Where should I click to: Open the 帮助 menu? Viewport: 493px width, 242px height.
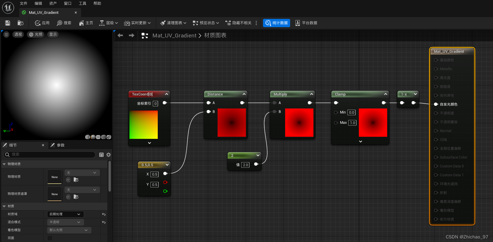[97, 4]
